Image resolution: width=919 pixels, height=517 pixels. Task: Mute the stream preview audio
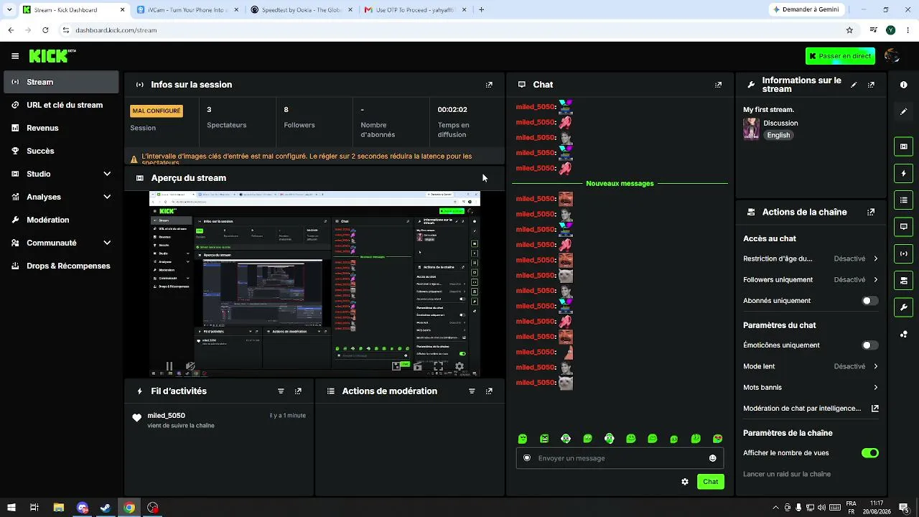click(190, 366)
